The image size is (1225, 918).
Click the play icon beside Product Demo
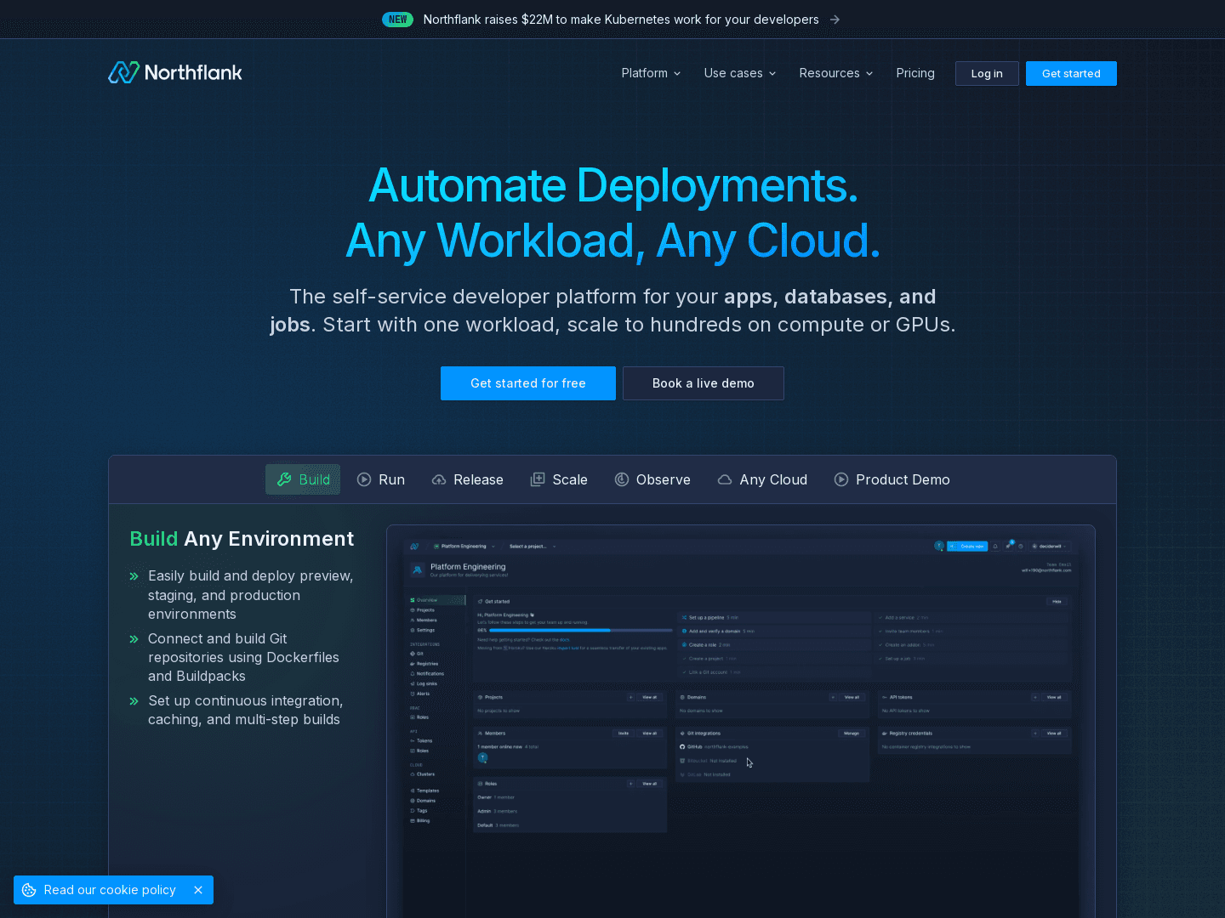coord(841,479)
